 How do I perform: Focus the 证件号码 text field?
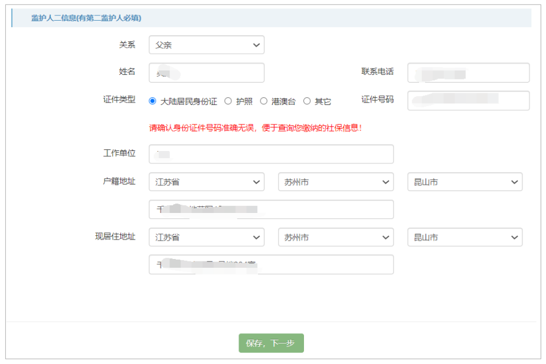point(468,100)
